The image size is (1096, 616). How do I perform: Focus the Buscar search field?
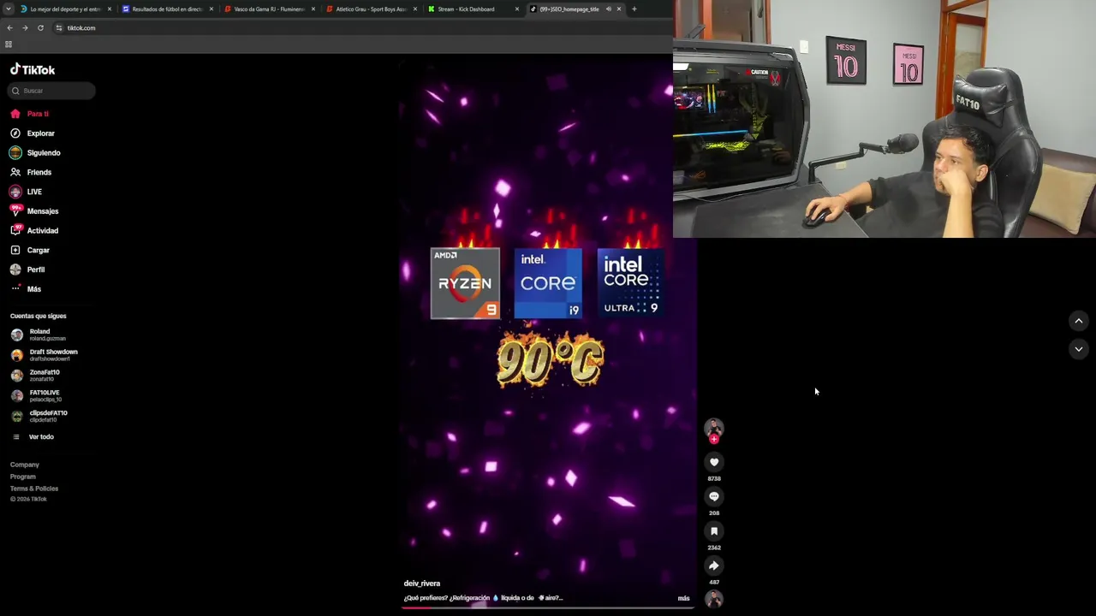[52, 91]
